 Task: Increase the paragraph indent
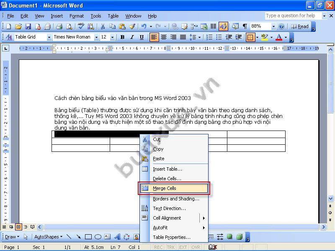[x=238, y=37]
